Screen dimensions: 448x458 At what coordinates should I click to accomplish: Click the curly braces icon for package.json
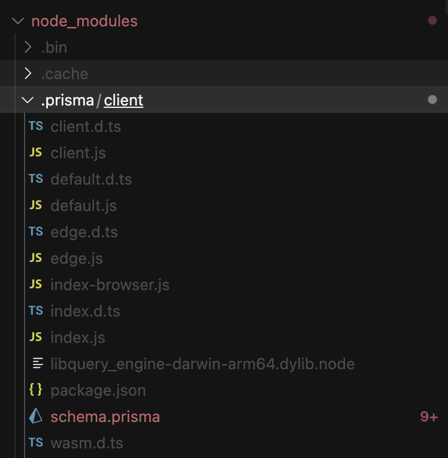coord(36,390)
